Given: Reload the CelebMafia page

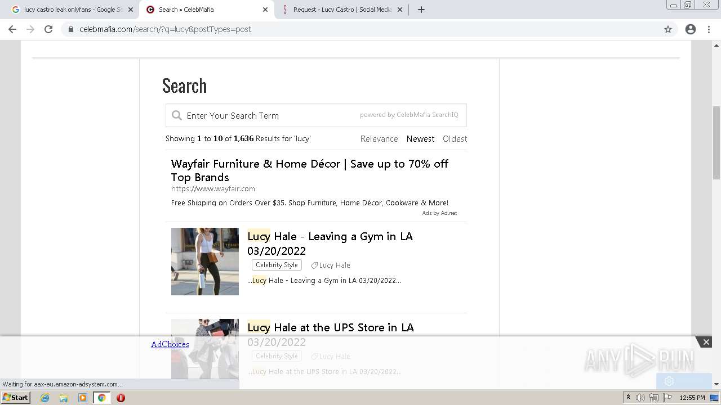Looking at the screenshot, I should coord(48,29).
